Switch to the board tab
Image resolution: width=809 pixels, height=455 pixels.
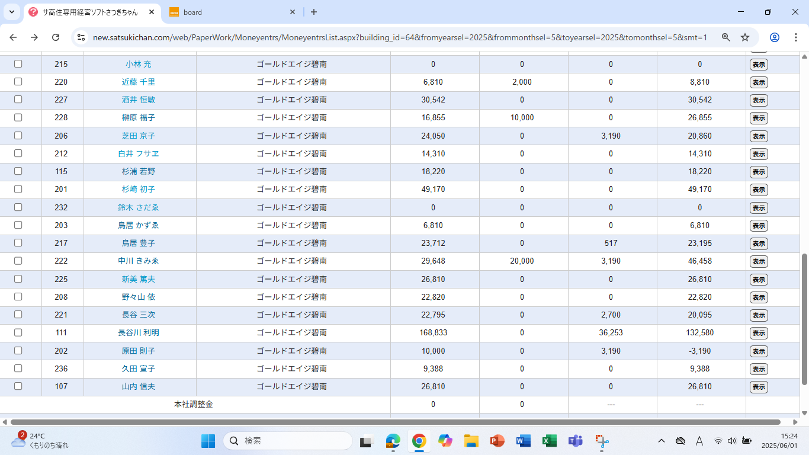pyautogui.click(x=231, y=12)
